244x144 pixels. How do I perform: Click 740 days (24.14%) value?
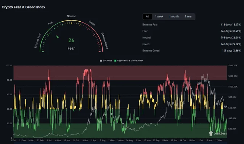pyautogui.click(x=231, y=44)
